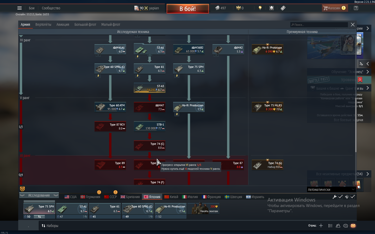Viewport: 375px width, 234px height.
Task: Open the question mark help icon
Action: [356, 8]
